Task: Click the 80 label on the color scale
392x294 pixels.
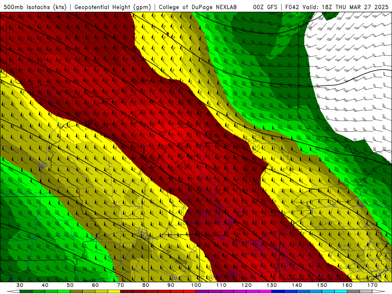Action: (146, 285)
